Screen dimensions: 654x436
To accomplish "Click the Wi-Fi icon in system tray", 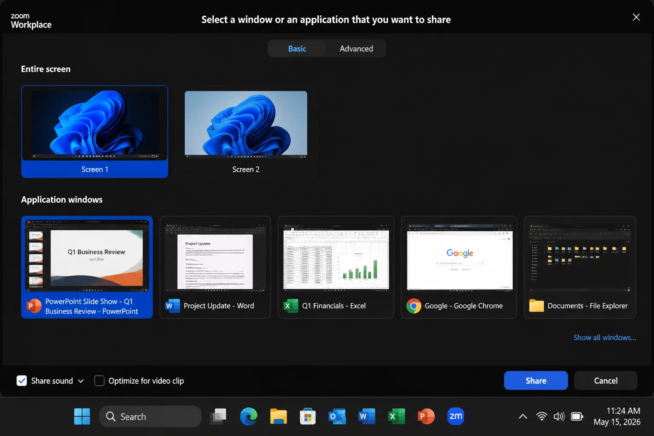I will point(542,416).
